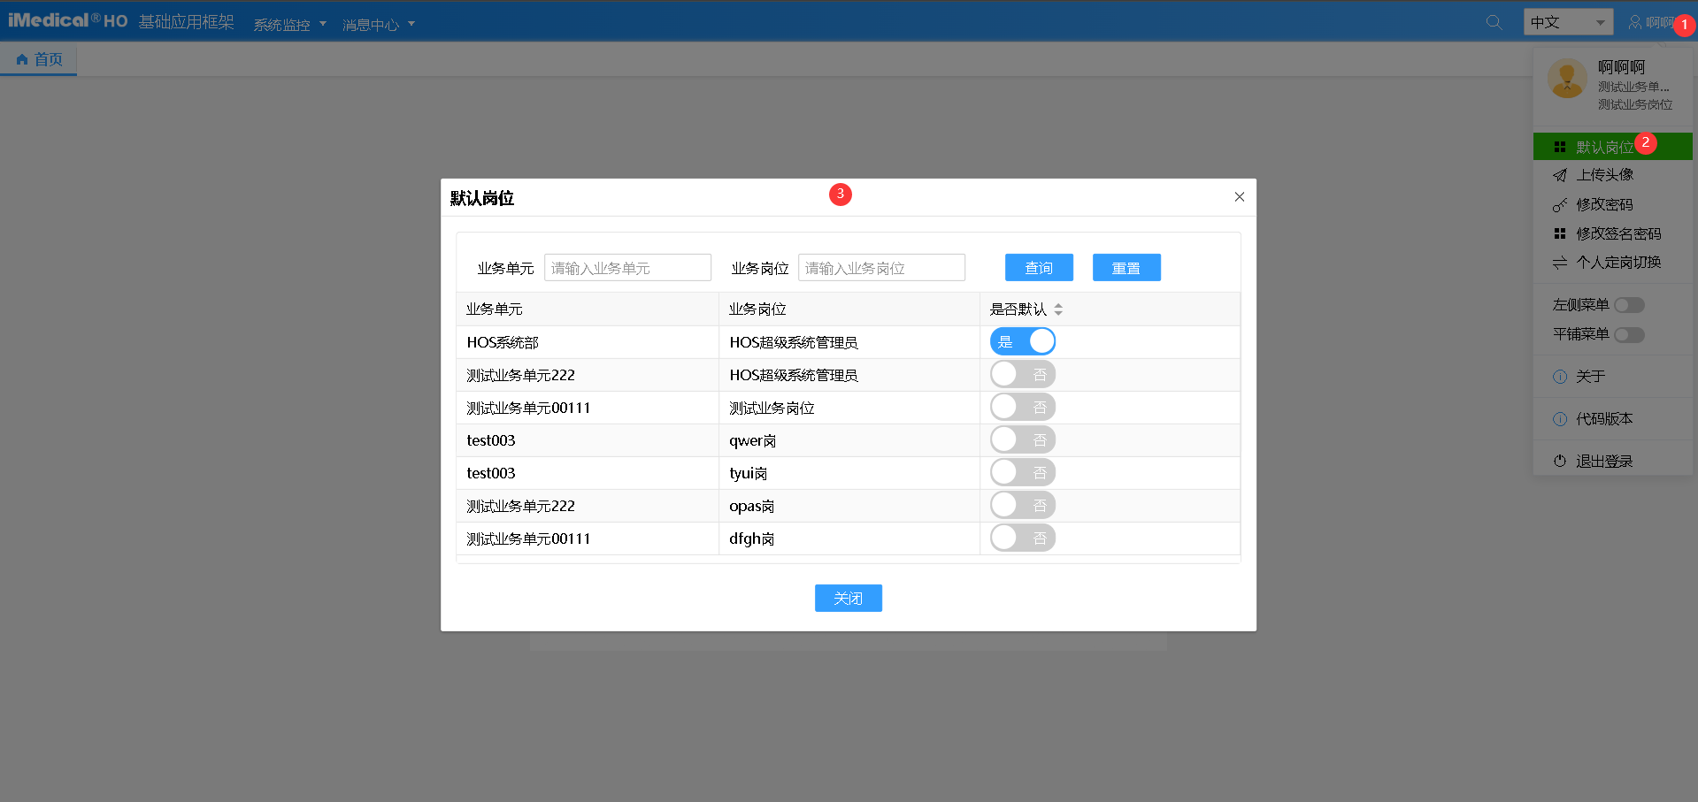Click the info icon beside 关于

pyautogui.click(x=1560, y=377)
